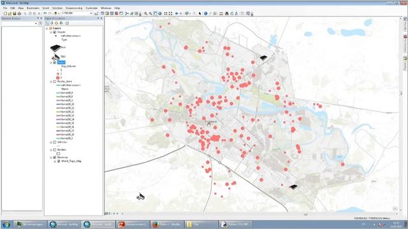Click the Add Data icon
Viewport: 408px width, 229px height.
point(55,13)
